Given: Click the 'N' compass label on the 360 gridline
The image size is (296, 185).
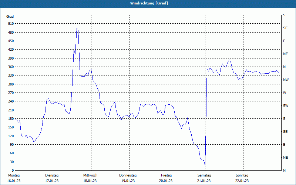Looking at the screenshot, I should (284, 67).
